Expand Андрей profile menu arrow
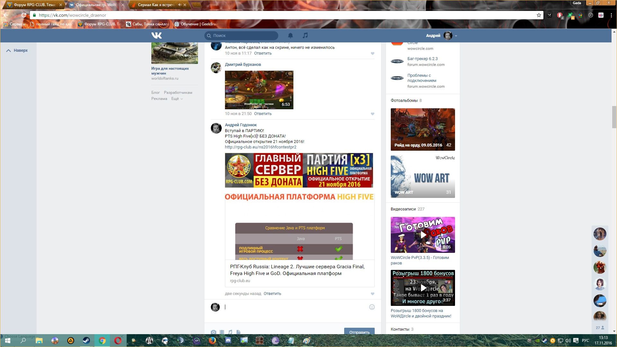The height and width of the screenshot is (347, 617). tap(456, 36)
